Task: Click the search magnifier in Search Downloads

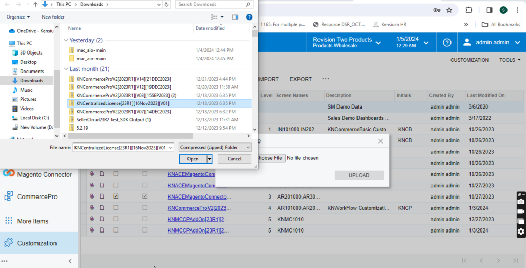Action: pos(248,4)
